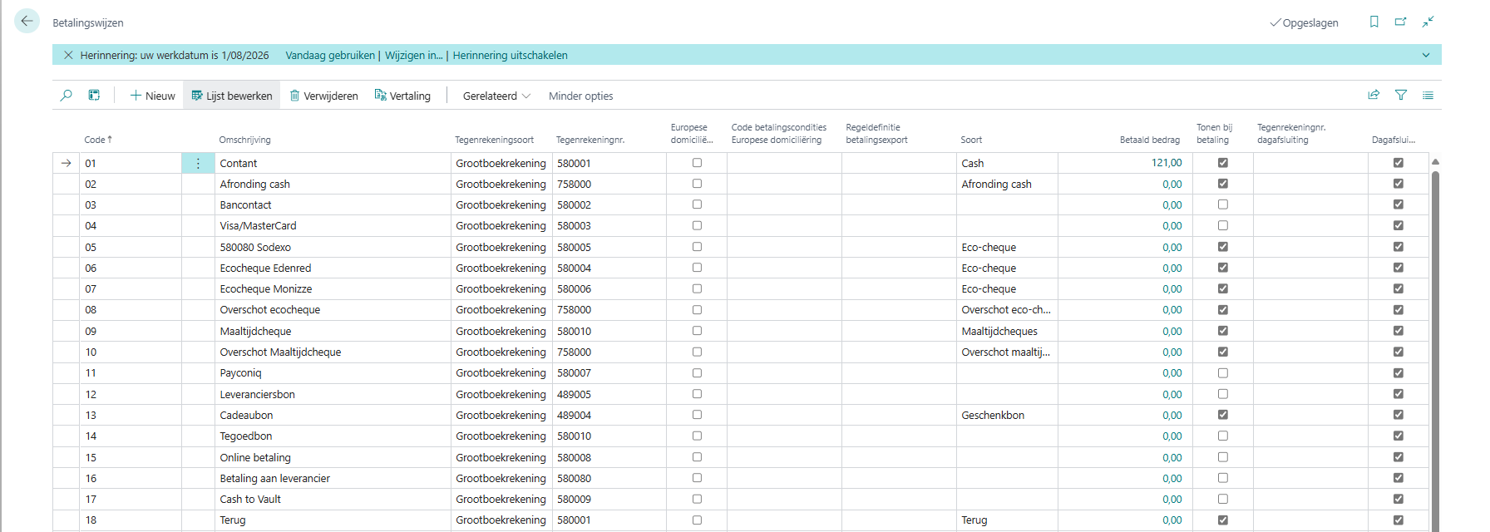
Task: Click the collapse page arrows icon
Action: tap(1428, 22)
